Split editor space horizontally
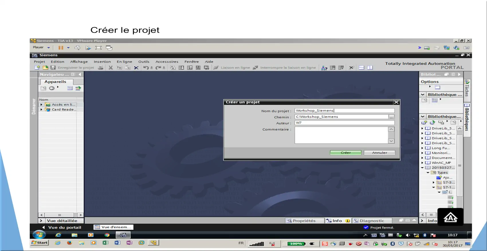Screen dimensions: 487x251 (x=362, y=68)
